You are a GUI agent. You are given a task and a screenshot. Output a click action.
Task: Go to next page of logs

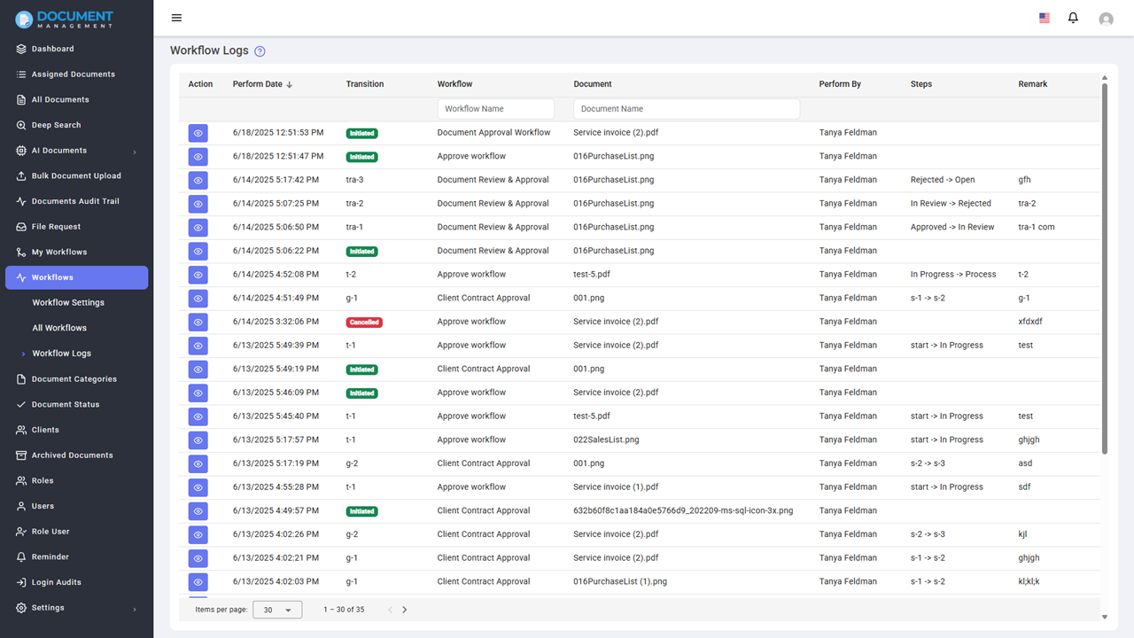(x=405, y=610)
